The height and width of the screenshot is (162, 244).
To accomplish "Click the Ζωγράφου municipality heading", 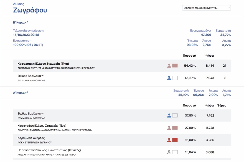I will [30, 11].
